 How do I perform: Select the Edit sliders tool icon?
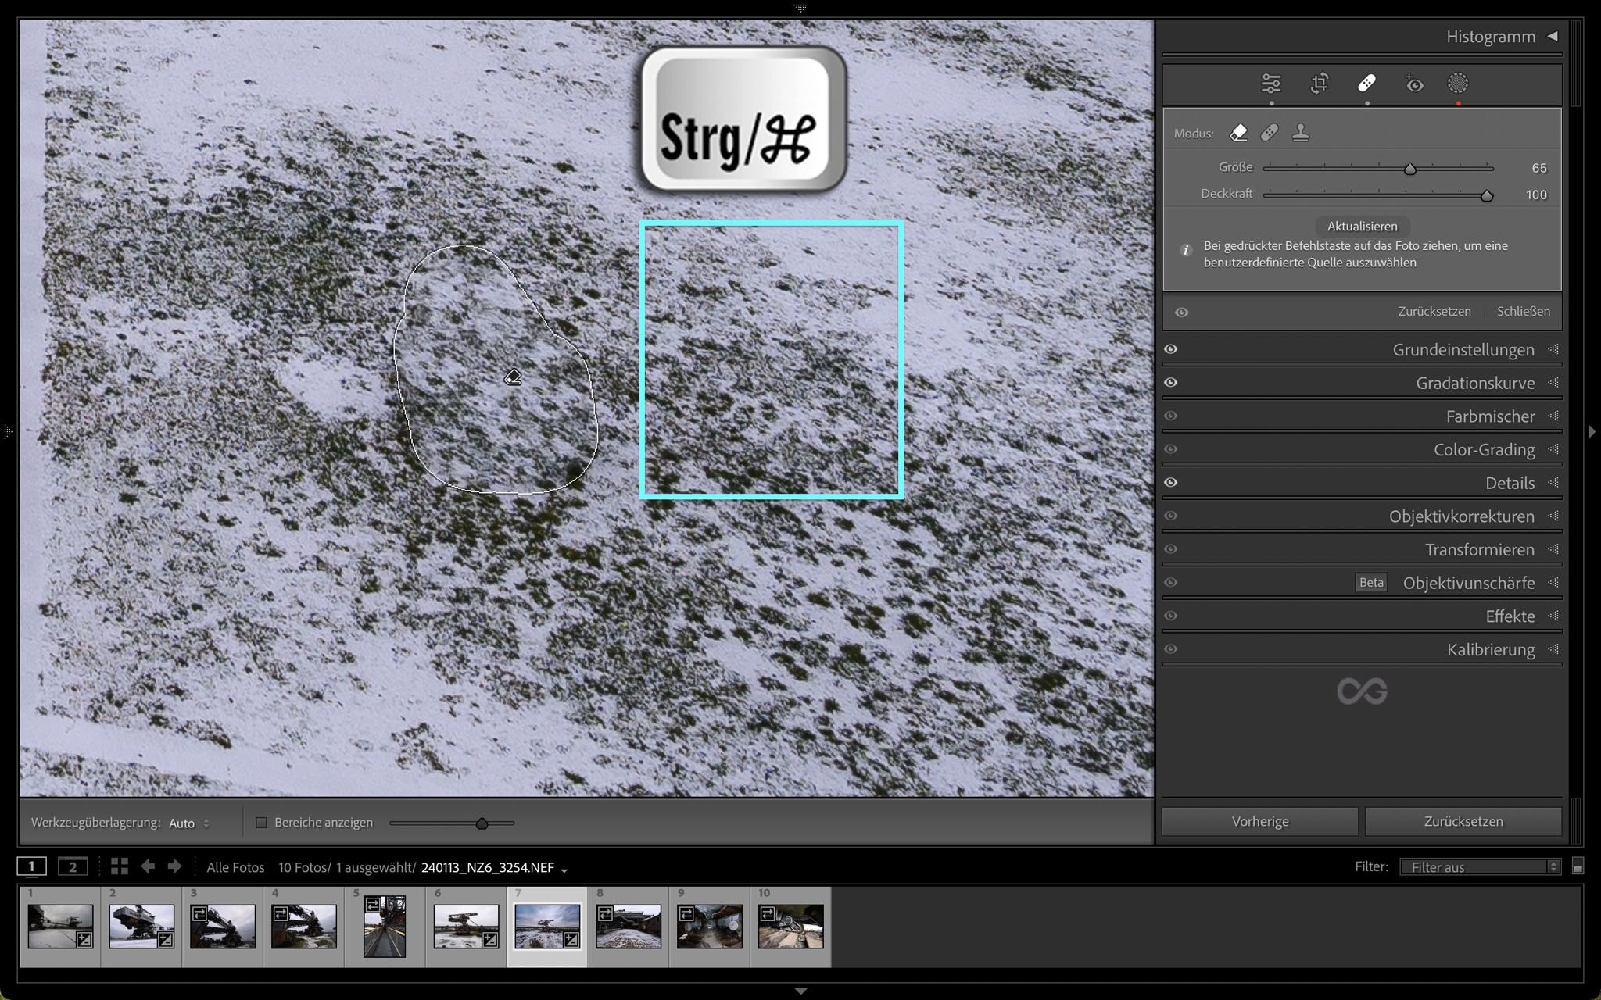1271,84
